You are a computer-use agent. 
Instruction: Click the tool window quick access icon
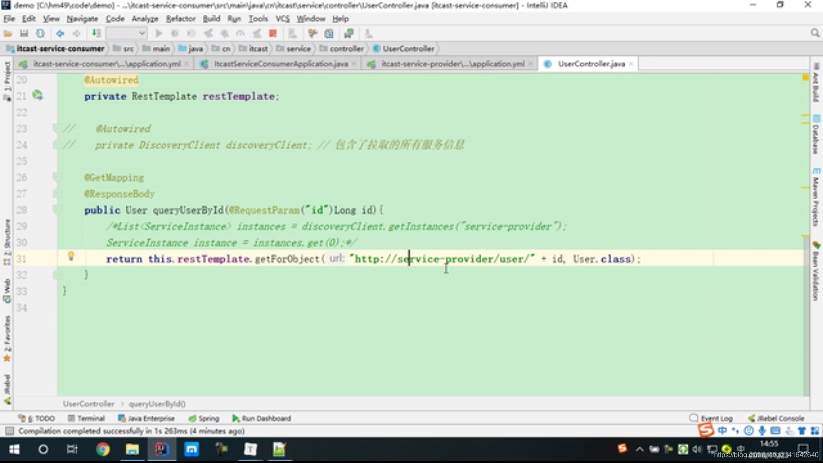tap(9, 431)
